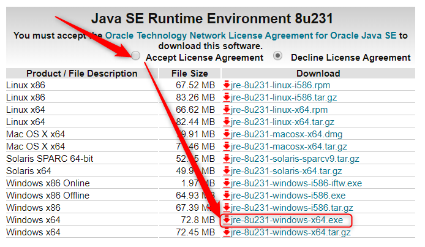
Task: Click the Download column header
Action: coord(318,73)
